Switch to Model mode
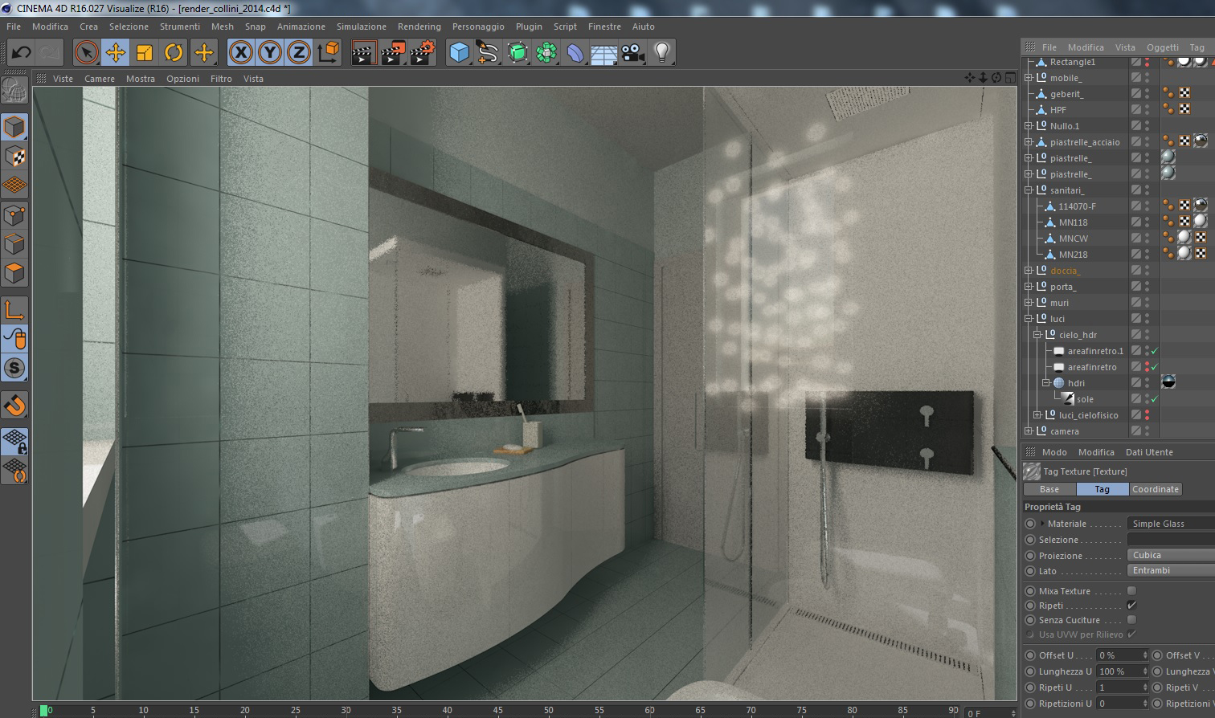Viewport: 1215px width, 718px height. pos(14,127)
